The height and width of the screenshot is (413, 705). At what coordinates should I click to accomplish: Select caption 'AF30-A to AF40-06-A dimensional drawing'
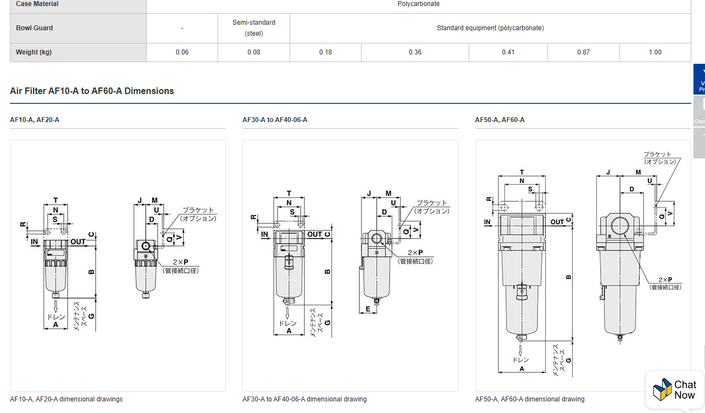(304, 399)
